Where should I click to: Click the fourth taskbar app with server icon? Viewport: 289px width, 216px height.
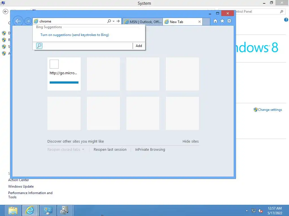point(65,210)
